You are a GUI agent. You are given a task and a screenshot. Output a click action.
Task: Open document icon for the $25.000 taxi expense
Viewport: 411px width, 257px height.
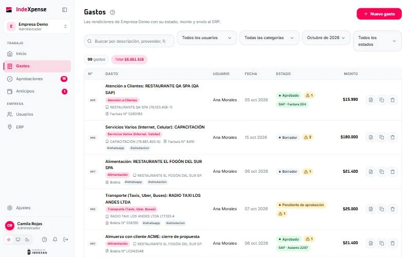tap(370, 209)
